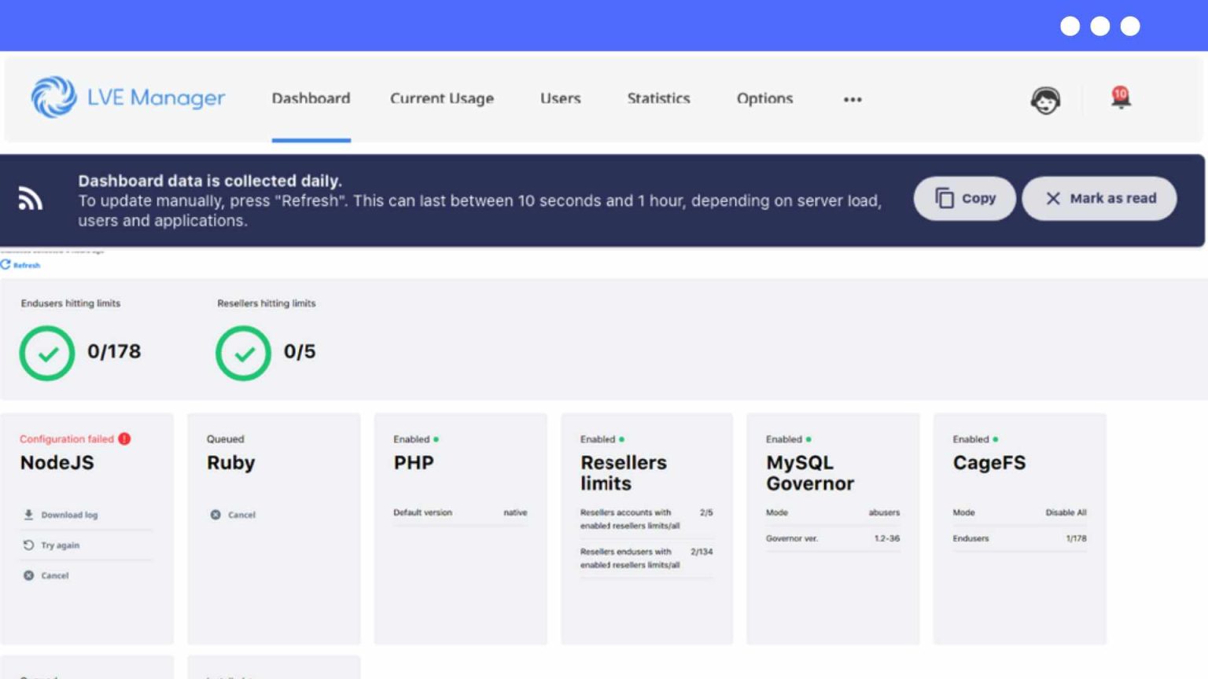Click the RSS feed icon in the banner
1208x679 pixels.
[x=30, y=199]
